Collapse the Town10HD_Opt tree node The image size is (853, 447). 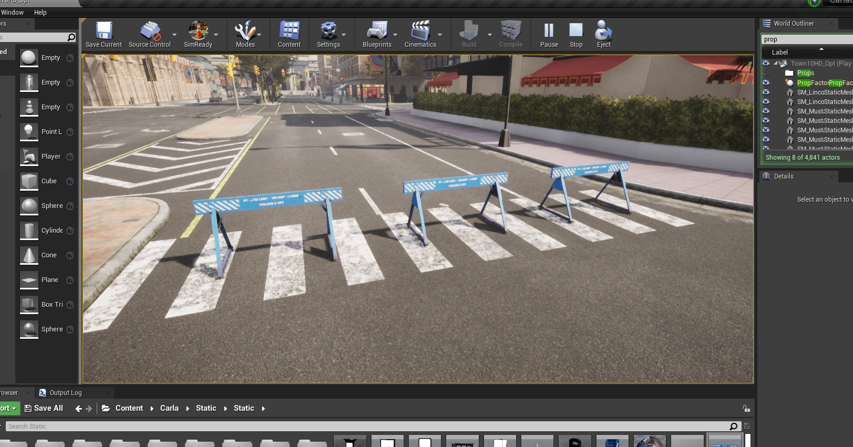776,63
